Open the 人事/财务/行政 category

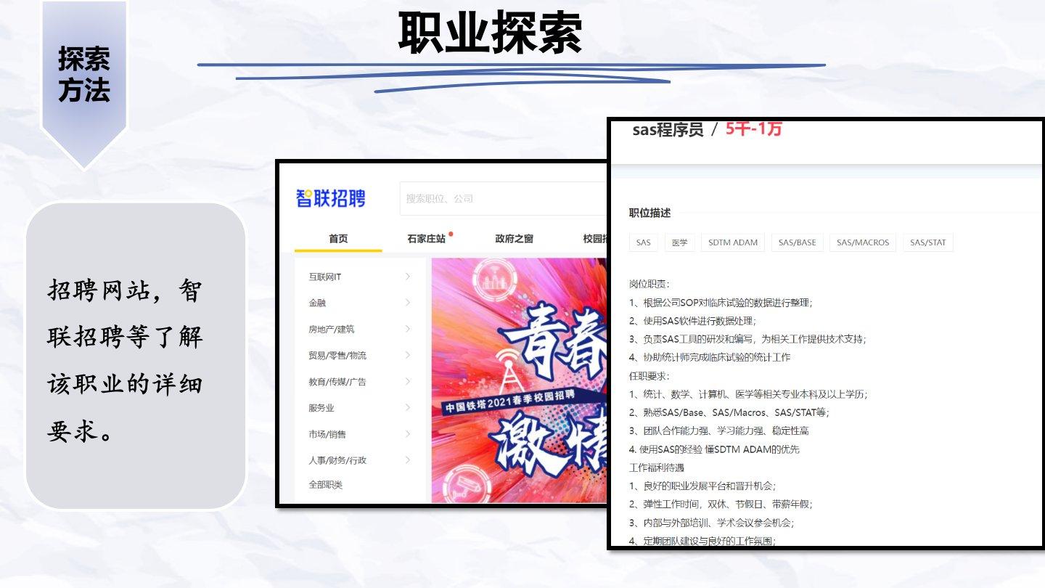pos(337,460)
